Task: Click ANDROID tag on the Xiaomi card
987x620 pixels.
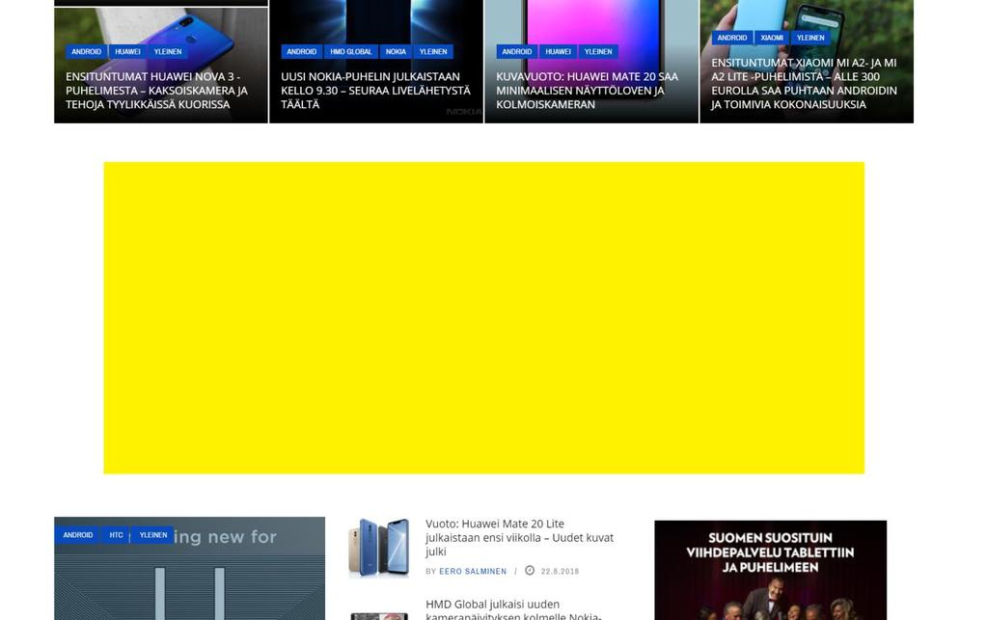Action: pyautogui.click(x=732, y=38)
